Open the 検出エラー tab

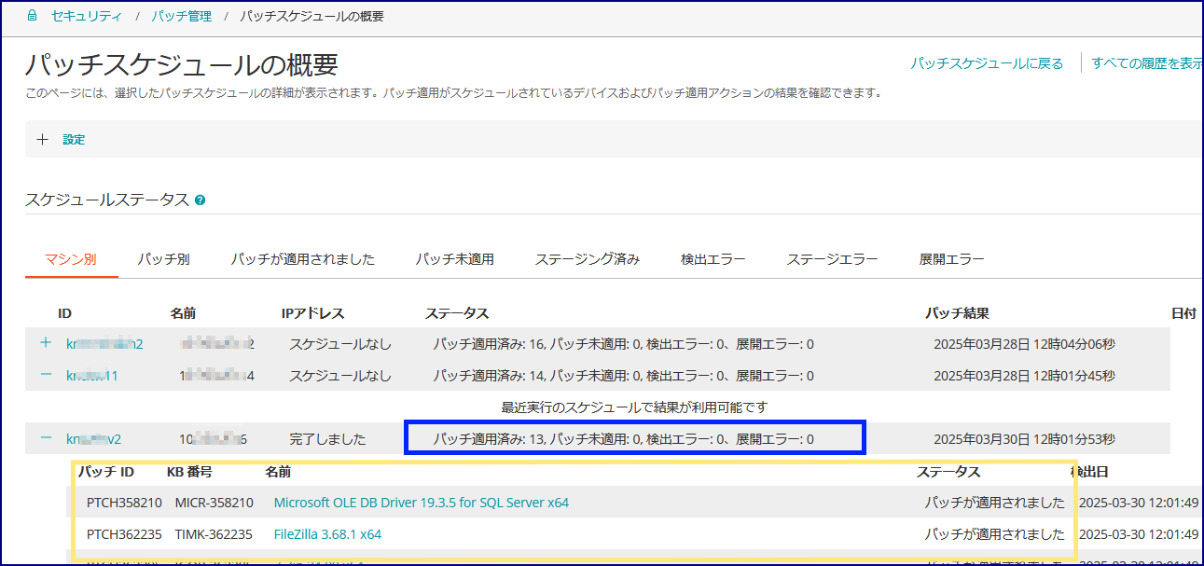tap(713, 259)
